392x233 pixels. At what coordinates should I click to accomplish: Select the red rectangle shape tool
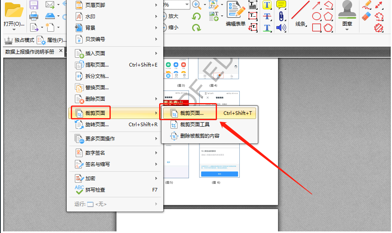(317, 28)
